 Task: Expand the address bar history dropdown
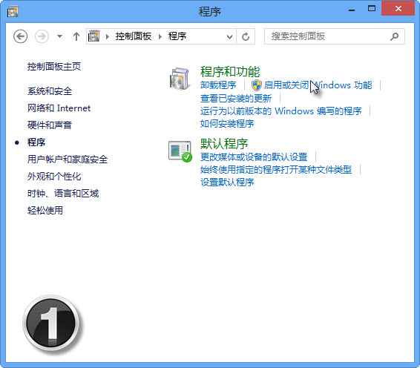pyautogui.click(x=229, y=36)
